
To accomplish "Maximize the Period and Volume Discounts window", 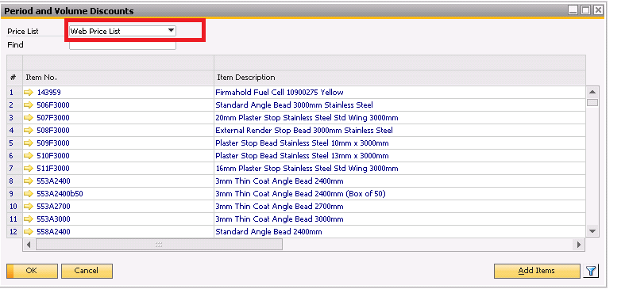I will (x=585, y=10).
